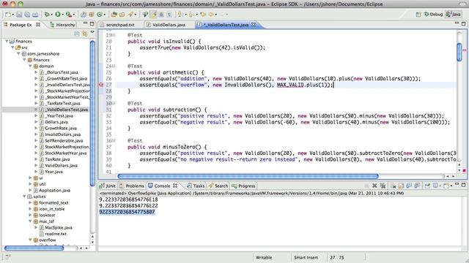Click the New Java Package icon
Viewport: 469px width, 263px height.
[x=92, y=15]
